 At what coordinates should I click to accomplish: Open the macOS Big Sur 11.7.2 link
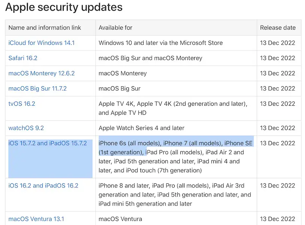point(38,88)
